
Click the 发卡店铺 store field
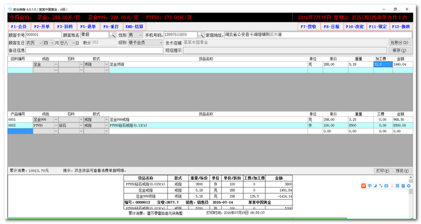point(285,43)
